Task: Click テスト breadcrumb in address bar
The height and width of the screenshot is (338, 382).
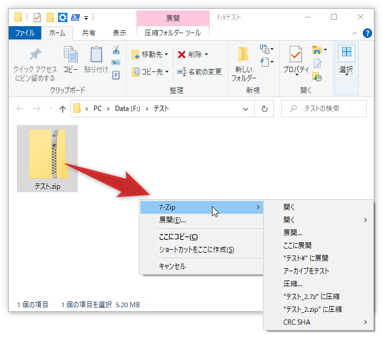Action: (161, 109)
